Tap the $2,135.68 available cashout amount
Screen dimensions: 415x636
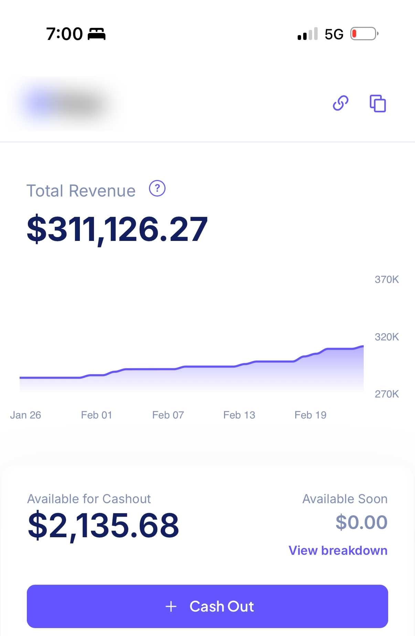click(x=103, y=525)
